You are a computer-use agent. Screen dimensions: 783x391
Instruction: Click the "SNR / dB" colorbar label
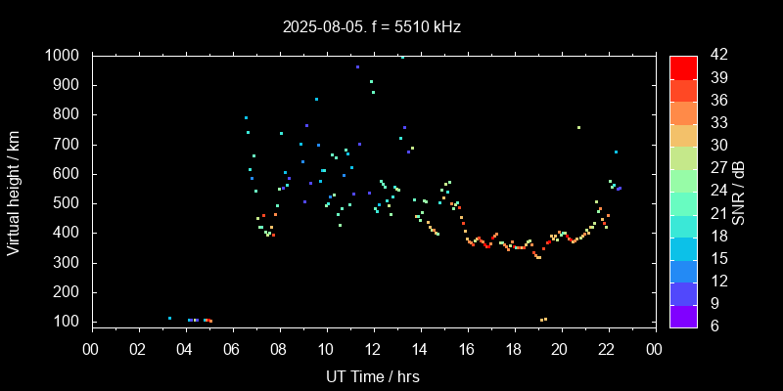click(x=739, y=193)
